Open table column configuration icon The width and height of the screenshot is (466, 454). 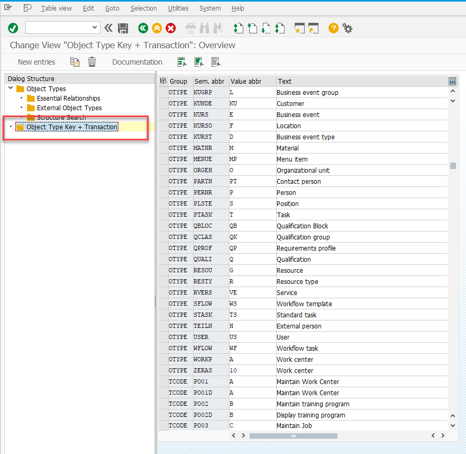coord(452,81)
